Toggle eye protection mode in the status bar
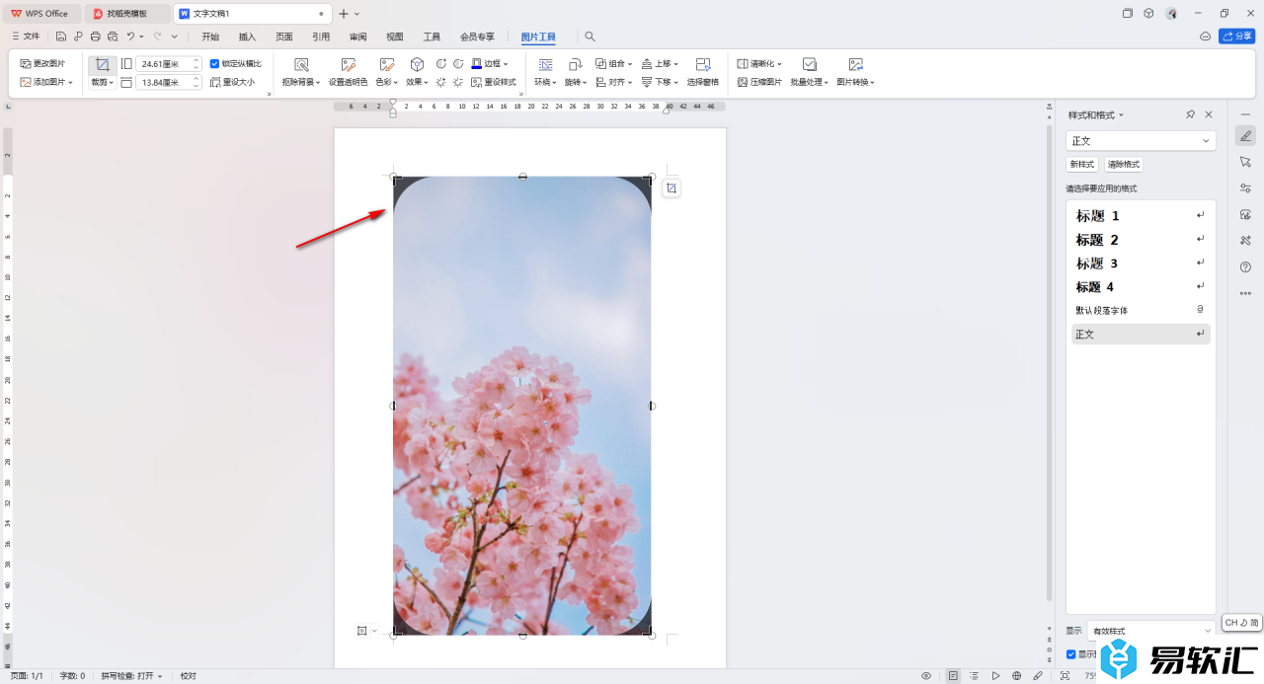 [926, 676]
